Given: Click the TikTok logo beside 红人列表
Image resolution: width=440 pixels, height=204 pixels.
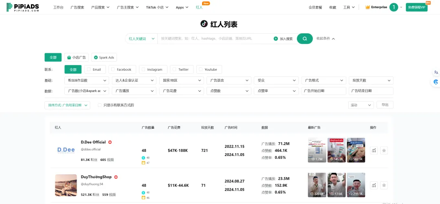Looking at the screenshot, I should pyautogui.click(x=204, y=24).
